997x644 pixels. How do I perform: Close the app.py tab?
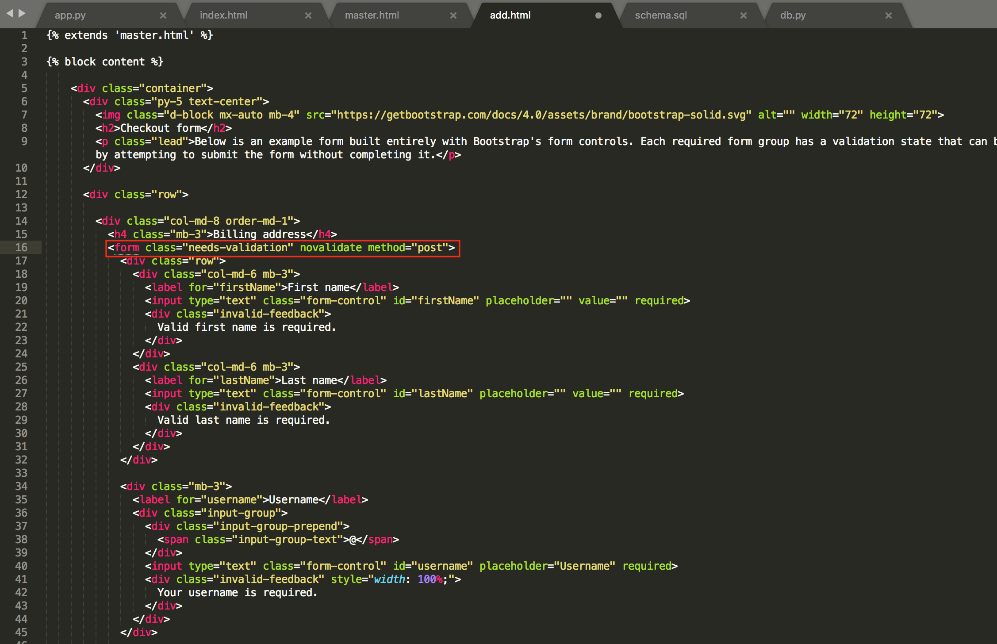coord(163,15)
